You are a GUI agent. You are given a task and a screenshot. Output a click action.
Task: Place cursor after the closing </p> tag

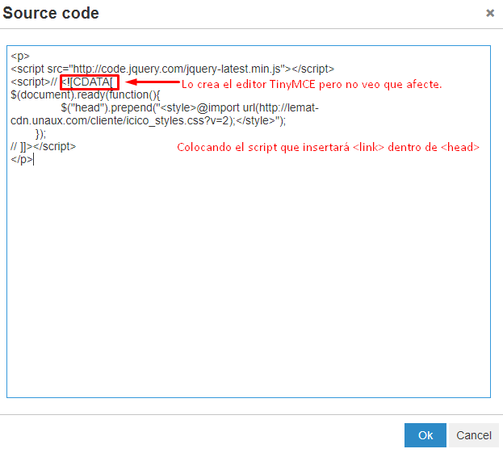(x=33, y=159)
